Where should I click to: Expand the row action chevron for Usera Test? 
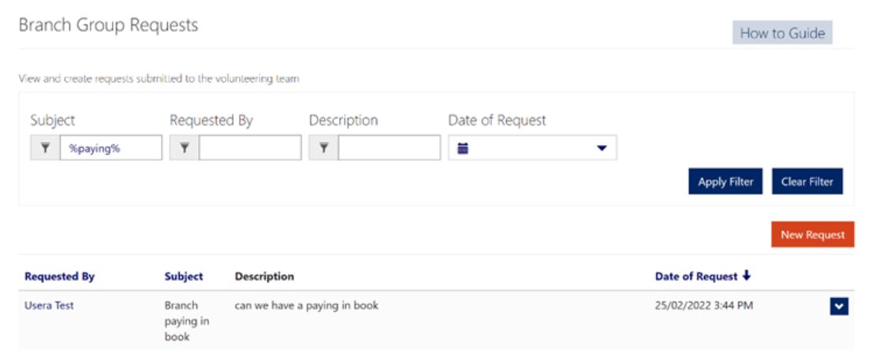coord(839,307)
